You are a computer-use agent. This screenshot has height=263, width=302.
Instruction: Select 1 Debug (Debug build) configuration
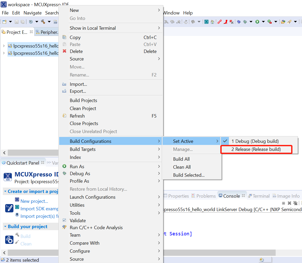(x=255, y=141)
